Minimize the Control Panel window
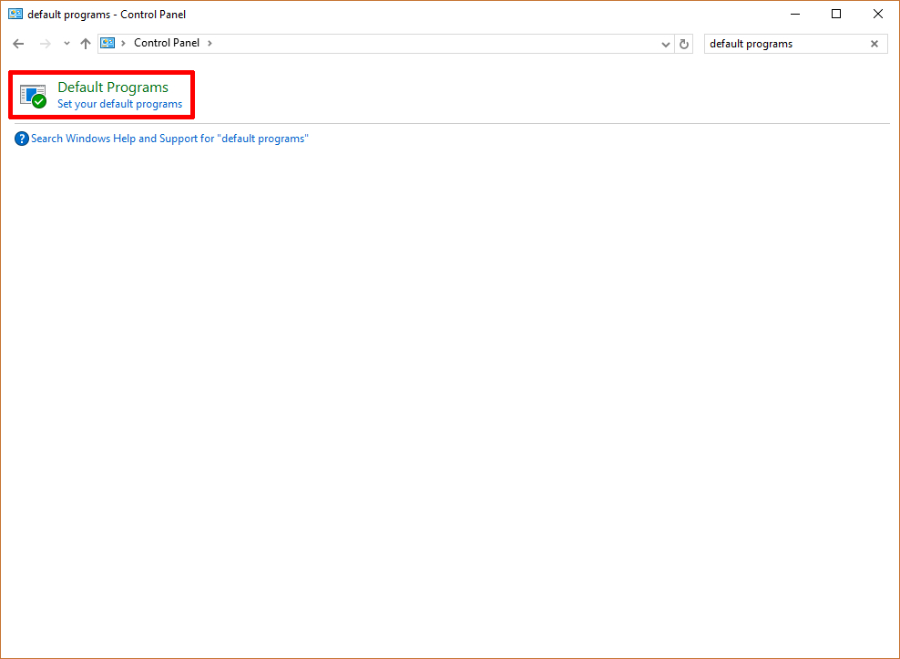Screen dimensions: 900x659 click(x=794, y=14)
